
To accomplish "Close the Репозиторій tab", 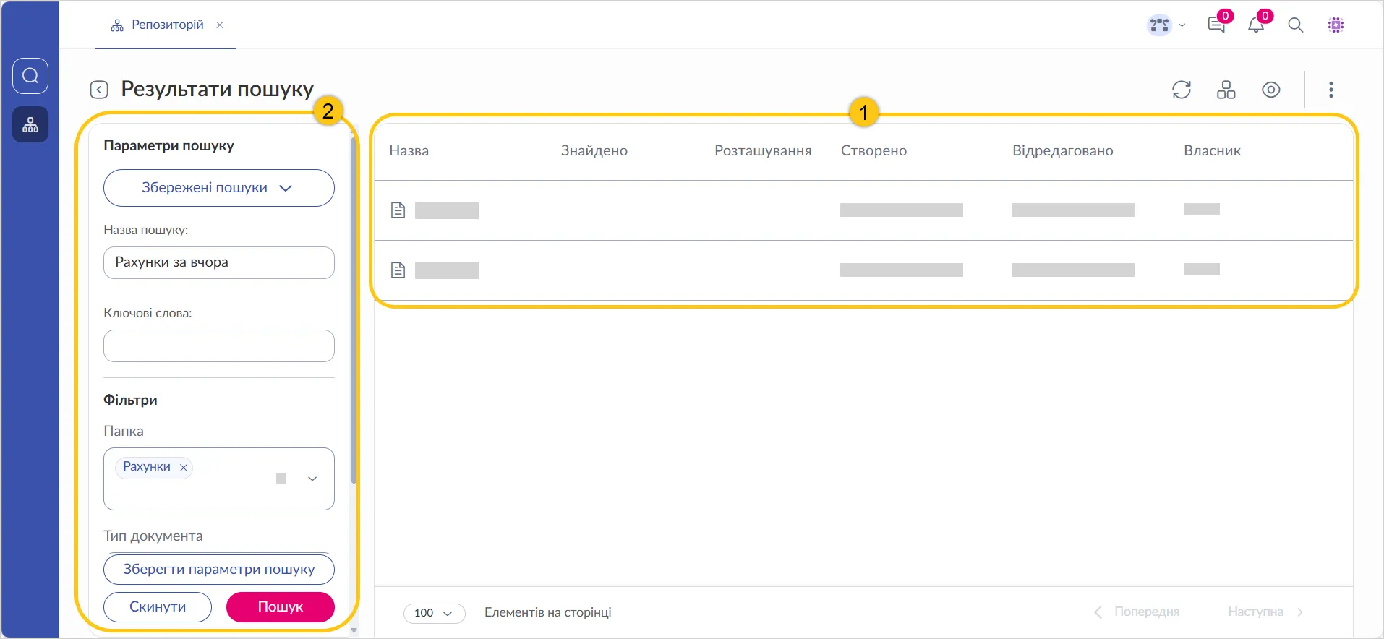I will tap(220, 25).
